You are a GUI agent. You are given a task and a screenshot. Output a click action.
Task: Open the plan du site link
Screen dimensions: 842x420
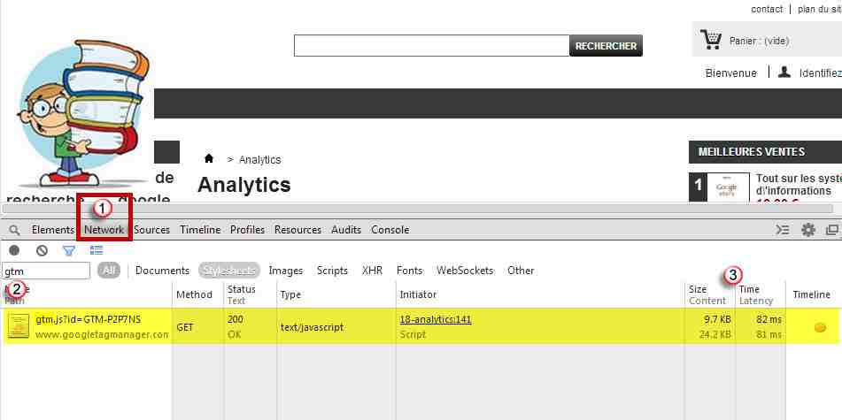(820, 9)
